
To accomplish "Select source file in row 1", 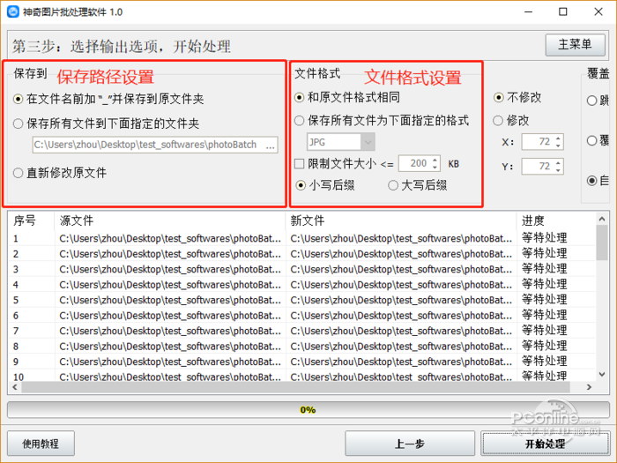I will [170, 239].
